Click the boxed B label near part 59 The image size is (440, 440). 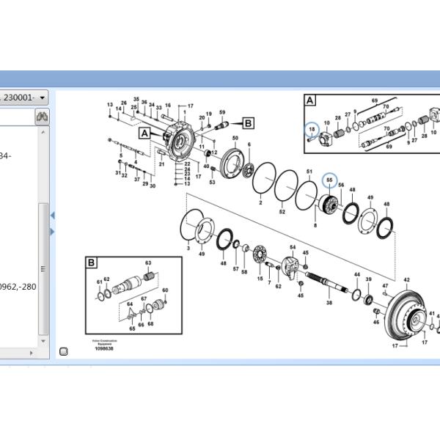coord(247,123)
